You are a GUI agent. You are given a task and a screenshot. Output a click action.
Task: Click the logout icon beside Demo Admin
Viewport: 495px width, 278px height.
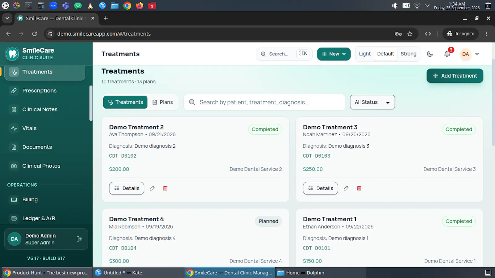[x=79, y=239]
